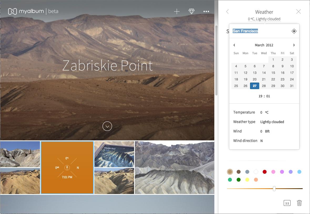310x214 pixels.
Task: Select the red color swatch
Action: (x=265, y=172)
